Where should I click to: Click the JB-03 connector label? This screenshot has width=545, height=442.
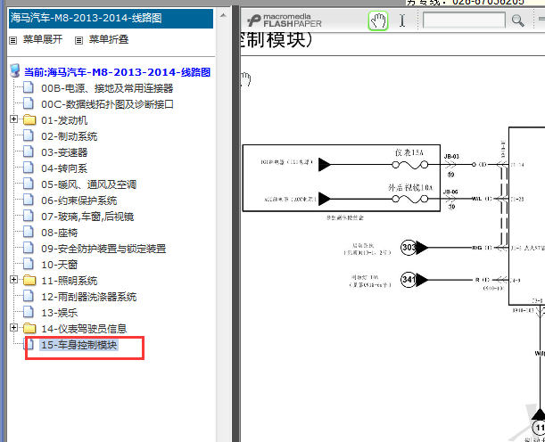click(x=451, y=157)
